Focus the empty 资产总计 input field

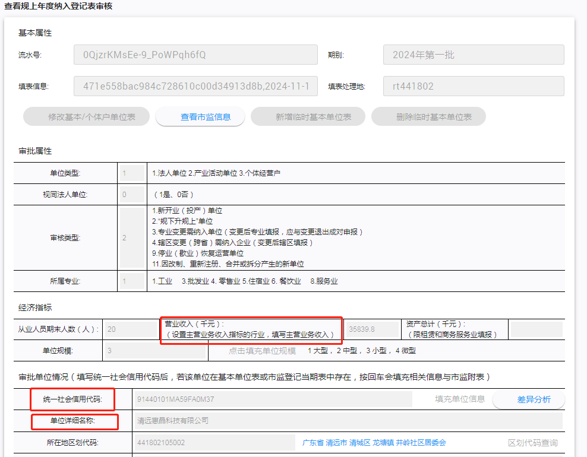point(536,329)
